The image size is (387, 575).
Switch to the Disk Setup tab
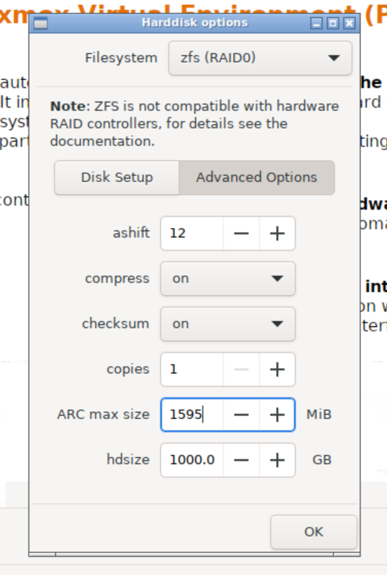click(x=117, y=177)
